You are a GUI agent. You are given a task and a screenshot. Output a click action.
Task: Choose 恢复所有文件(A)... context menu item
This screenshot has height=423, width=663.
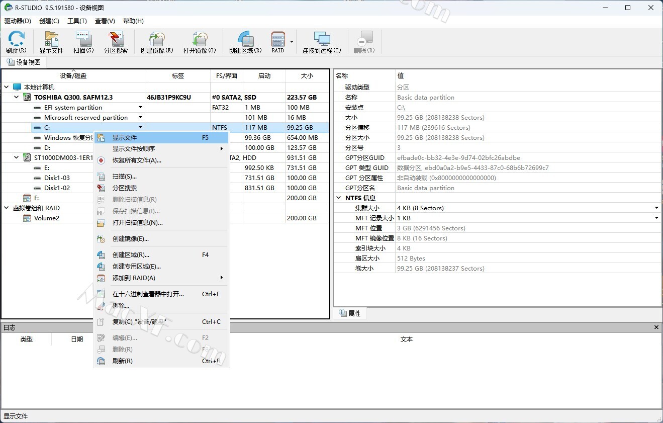[161, 160]
